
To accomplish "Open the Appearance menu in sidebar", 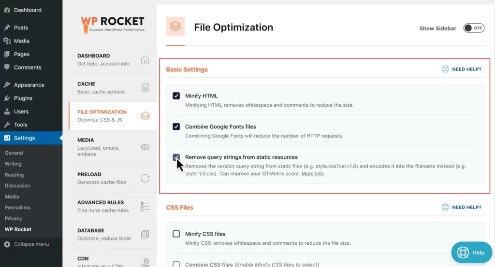I will 29,85.
